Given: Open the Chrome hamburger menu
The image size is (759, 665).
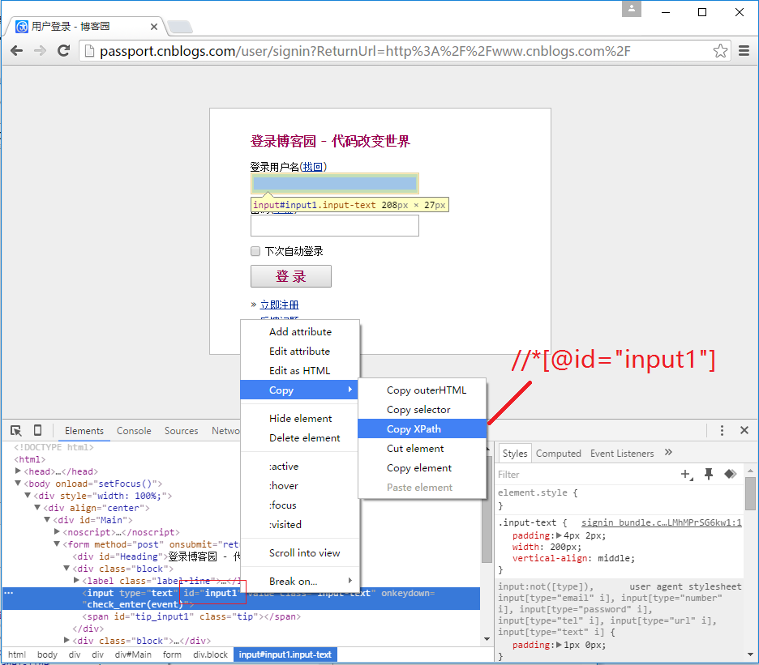Looking at the screenshot, I should [x=744, y=51].
